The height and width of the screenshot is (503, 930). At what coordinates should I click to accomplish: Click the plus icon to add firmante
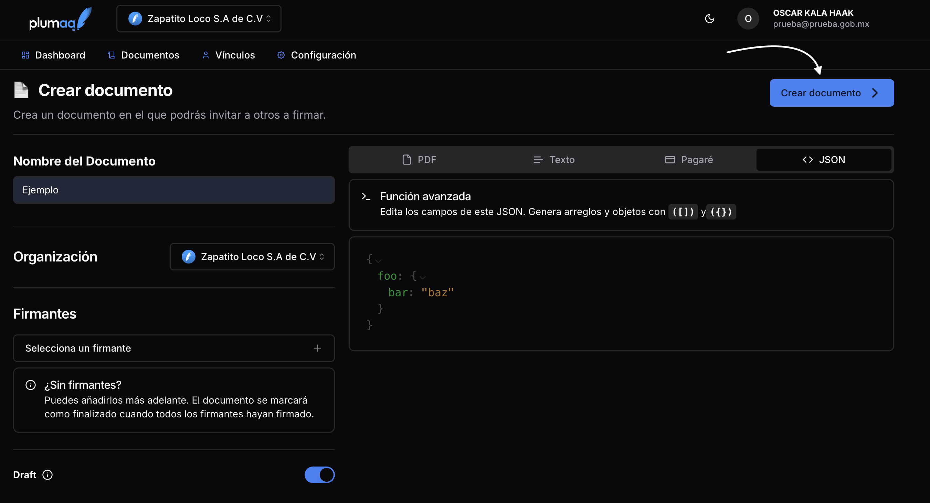pos(317,348)
